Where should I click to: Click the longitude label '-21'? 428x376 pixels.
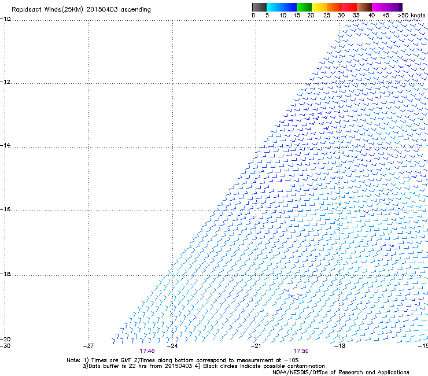point(256,346)
